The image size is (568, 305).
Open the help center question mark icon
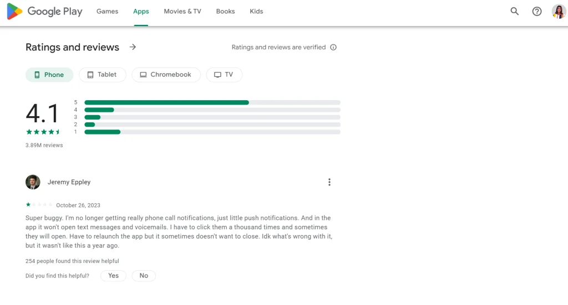537,12
